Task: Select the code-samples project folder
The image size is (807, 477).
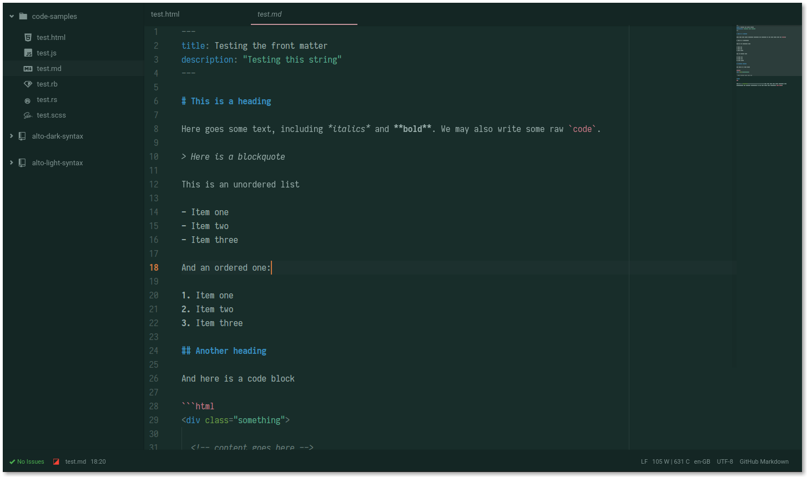Action: pyautogui.click(x=54, y=16)
